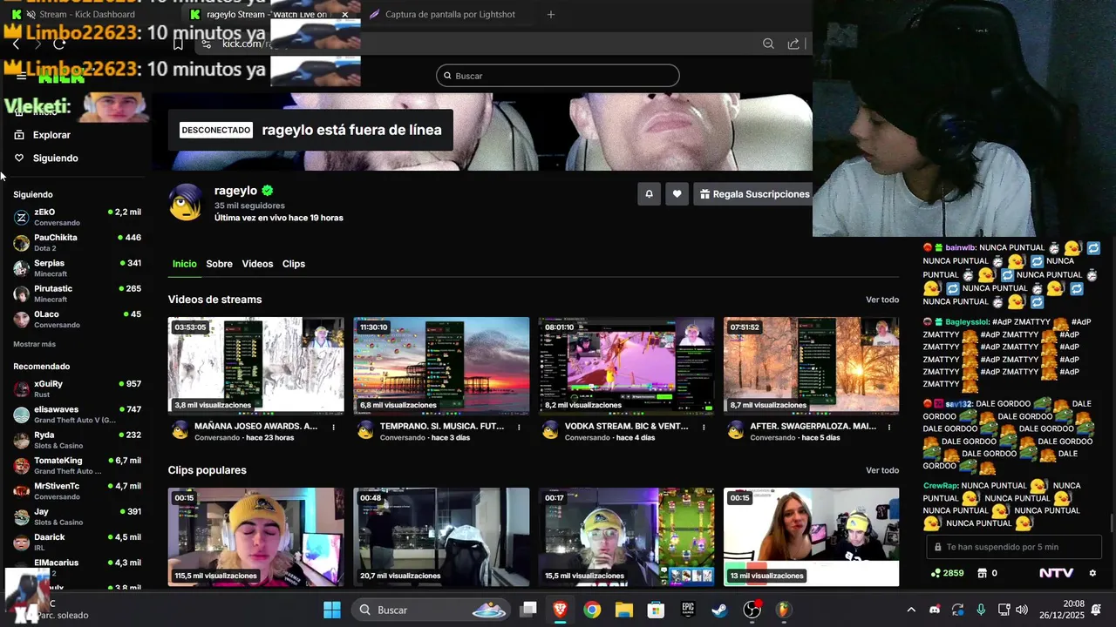The height and width of the screenshot is (627, 1116).
Task: Open recommended channel TomateKing
Action: pos(77,465)
